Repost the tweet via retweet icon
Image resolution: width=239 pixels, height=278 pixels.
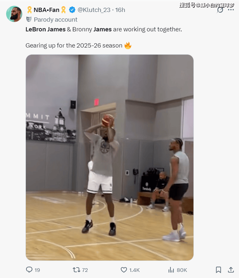(76, 270)
